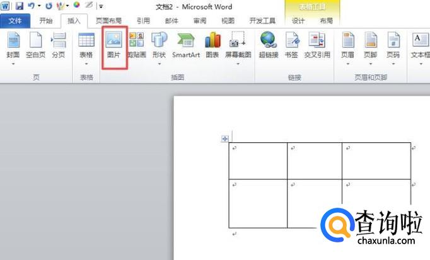This screenshot has width=430, height=260.
Task: Insert a Page Break (分页)
Action: [59, 45]
